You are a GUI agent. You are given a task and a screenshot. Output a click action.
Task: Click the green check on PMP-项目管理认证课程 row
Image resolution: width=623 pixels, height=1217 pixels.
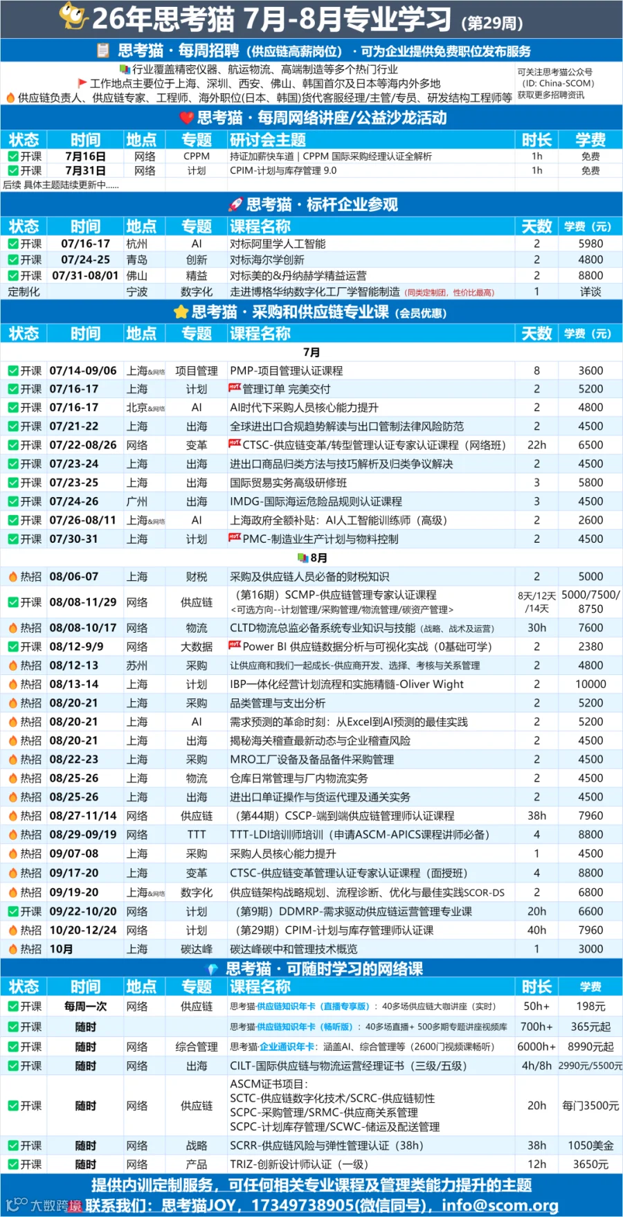(x=13, y=370)
